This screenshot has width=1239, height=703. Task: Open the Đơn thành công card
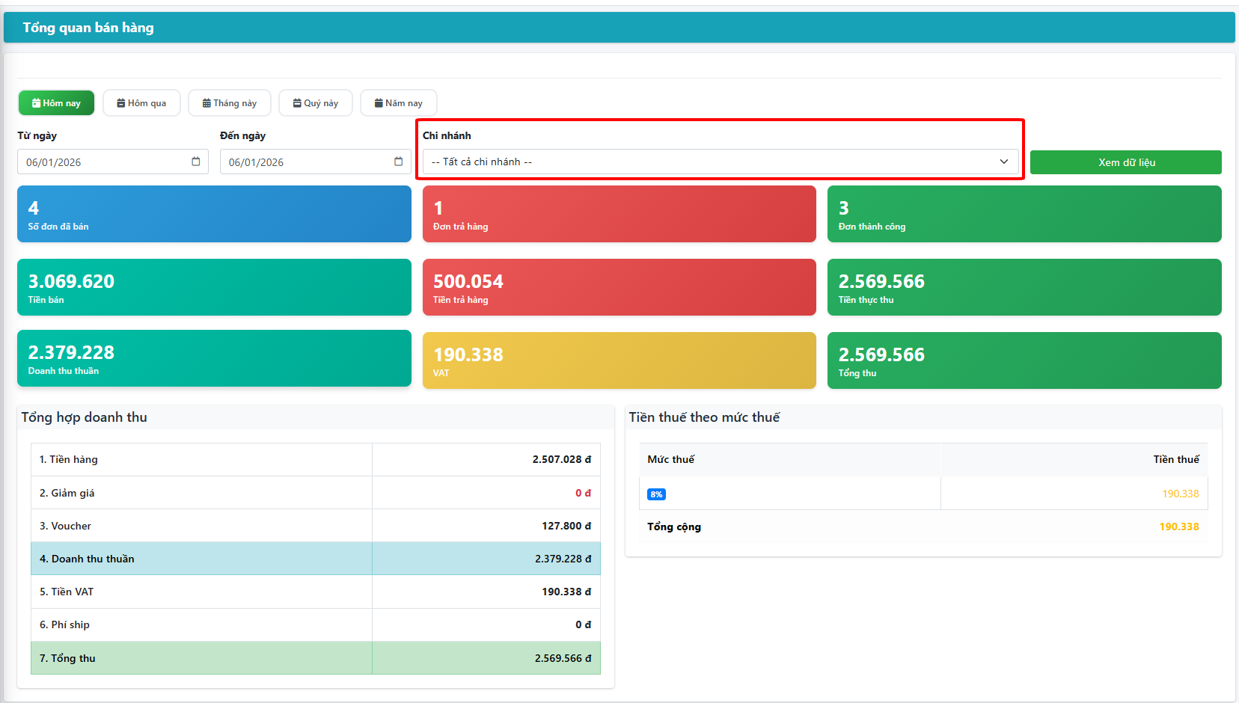point(1024,215)
